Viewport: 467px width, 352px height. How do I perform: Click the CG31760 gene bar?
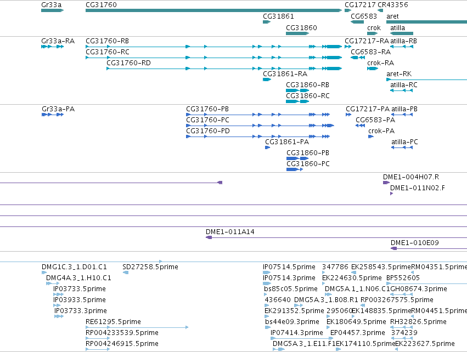point(213,10)
